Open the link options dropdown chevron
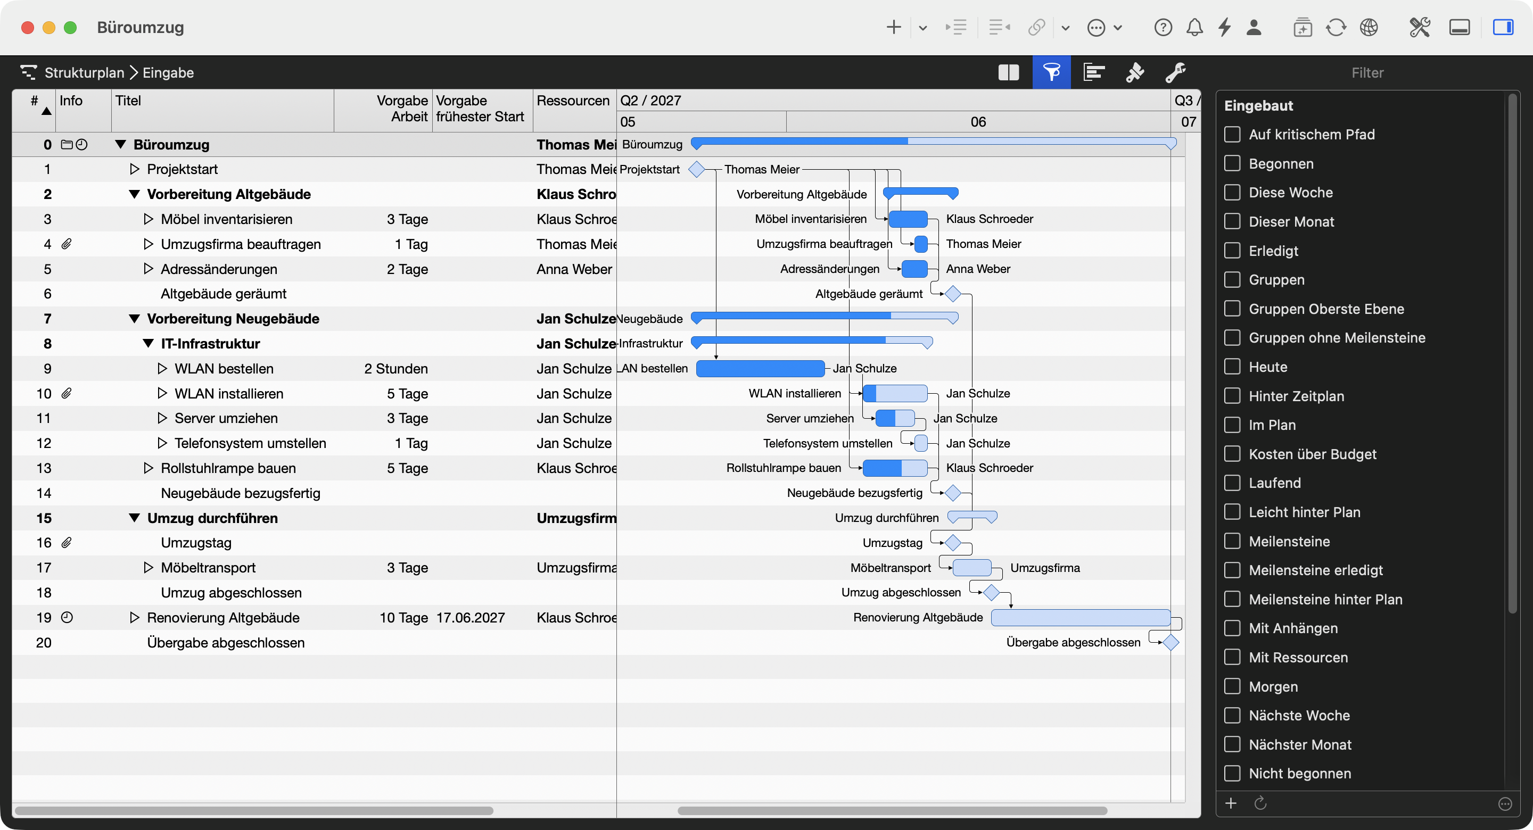Viewport: 1533px width, 830px height. point(1065,28)
